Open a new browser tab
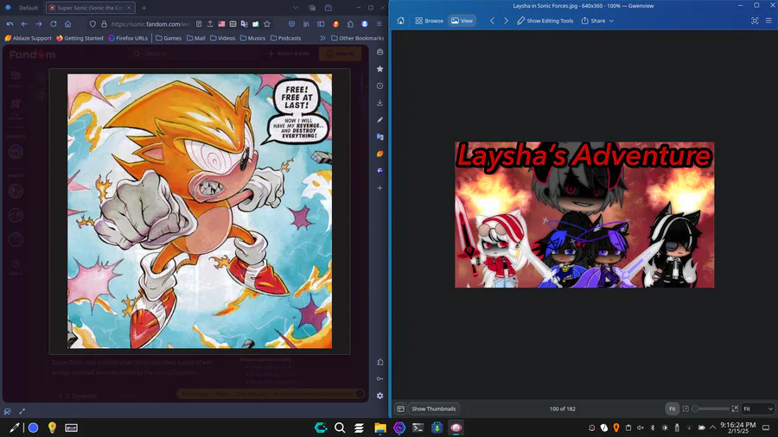The width and height of the screenshot is (778, 437). click(143, 8)
